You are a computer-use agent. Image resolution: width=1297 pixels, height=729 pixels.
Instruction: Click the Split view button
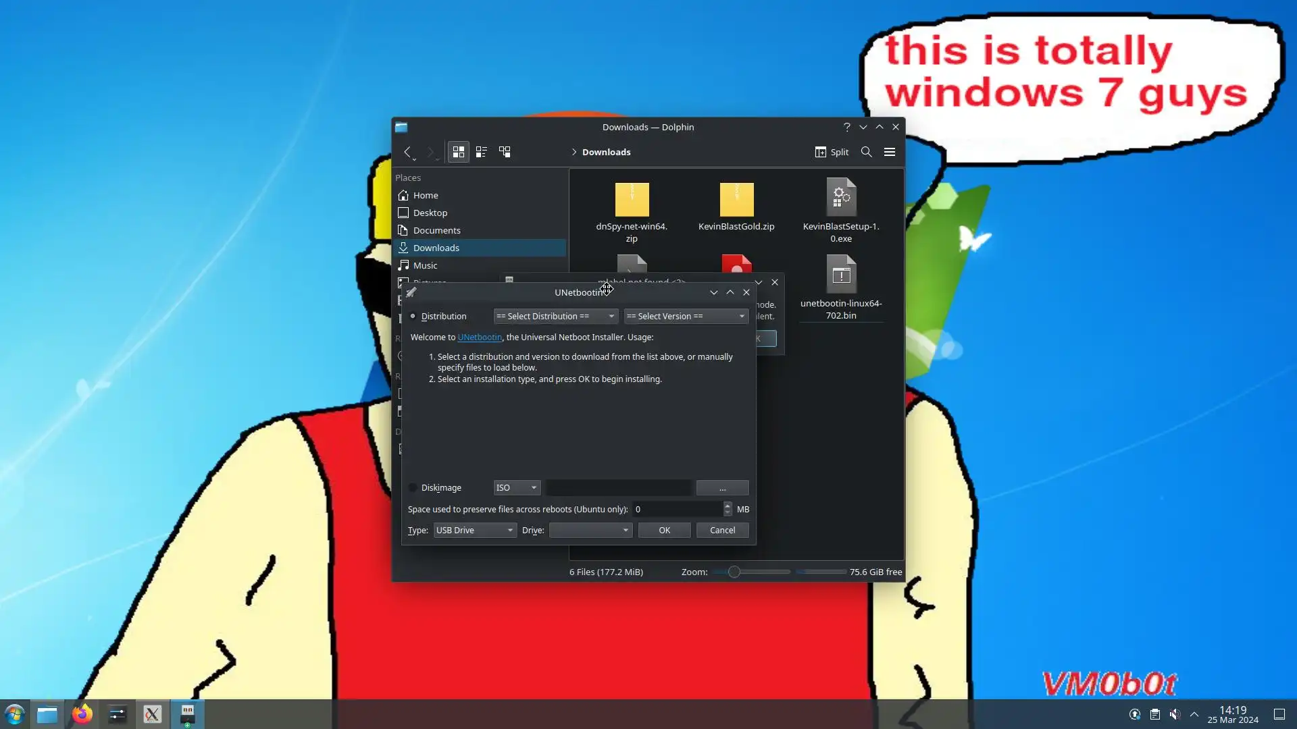(832, 152)
